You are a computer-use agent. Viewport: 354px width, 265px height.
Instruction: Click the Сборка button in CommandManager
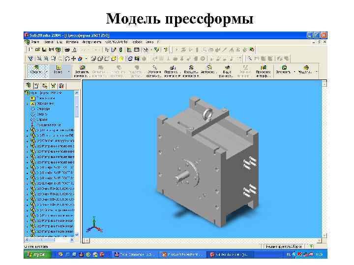(36, 70)
